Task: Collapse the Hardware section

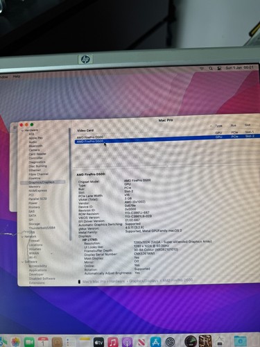Action: click(x=22, y=130)
